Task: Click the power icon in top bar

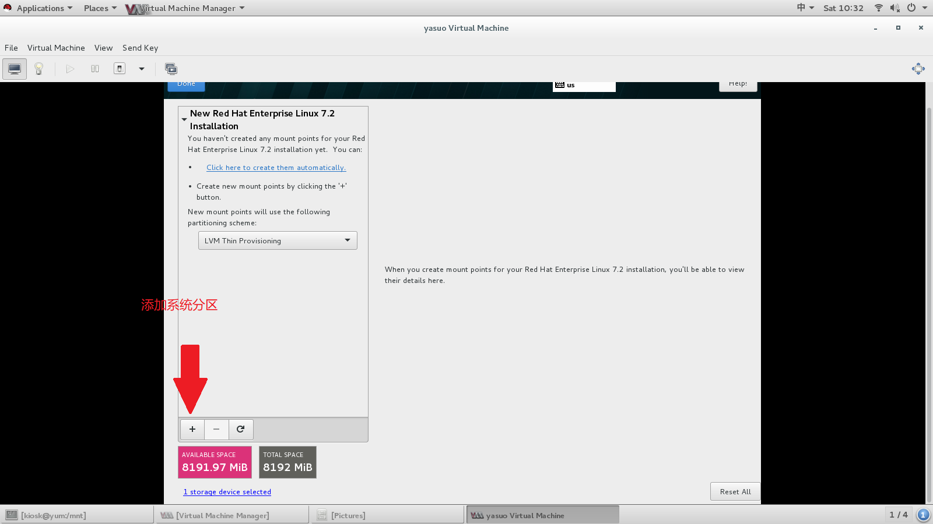Action: click(911, 8)
